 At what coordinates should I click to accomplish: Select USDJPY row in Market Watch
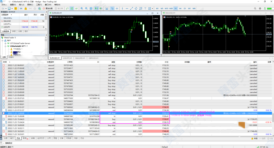[x=23, y=27]
